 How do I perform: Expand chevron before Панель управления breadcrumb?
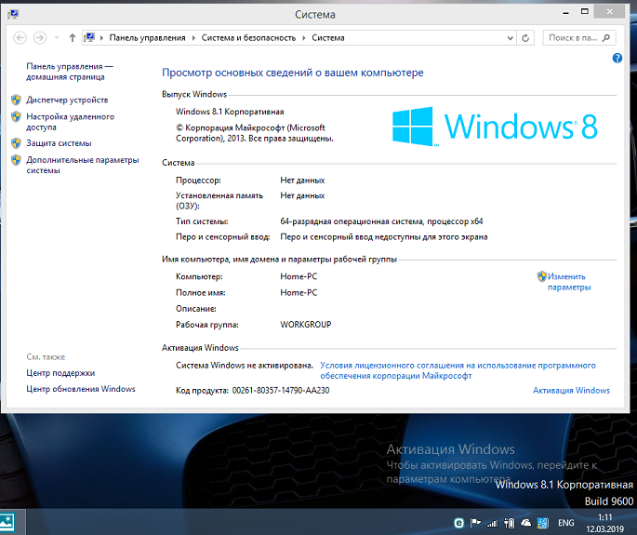pyautogui.click(x=101, y=38)
